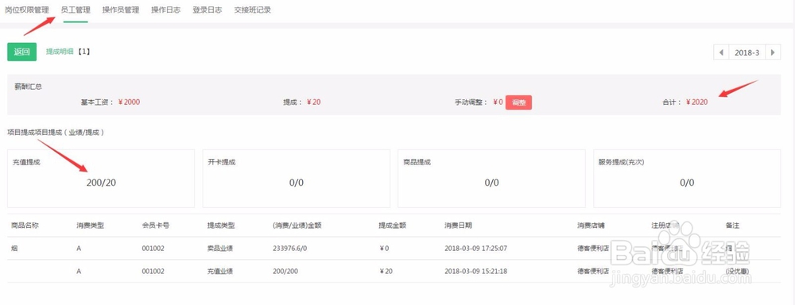Click date 2018-03-09 15:21:18
The image size is (795, 305).
click(476, 272)
